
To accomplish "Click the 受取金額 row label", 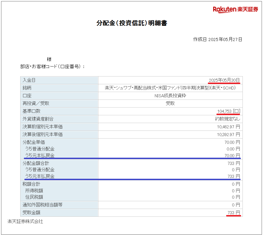I will click(31, 213).
